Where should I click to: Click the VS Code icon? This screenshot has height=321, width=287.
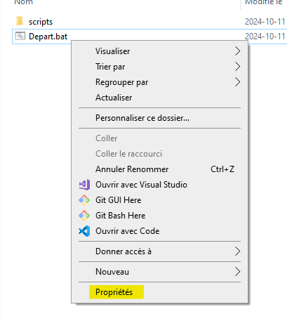click(84, 231)
